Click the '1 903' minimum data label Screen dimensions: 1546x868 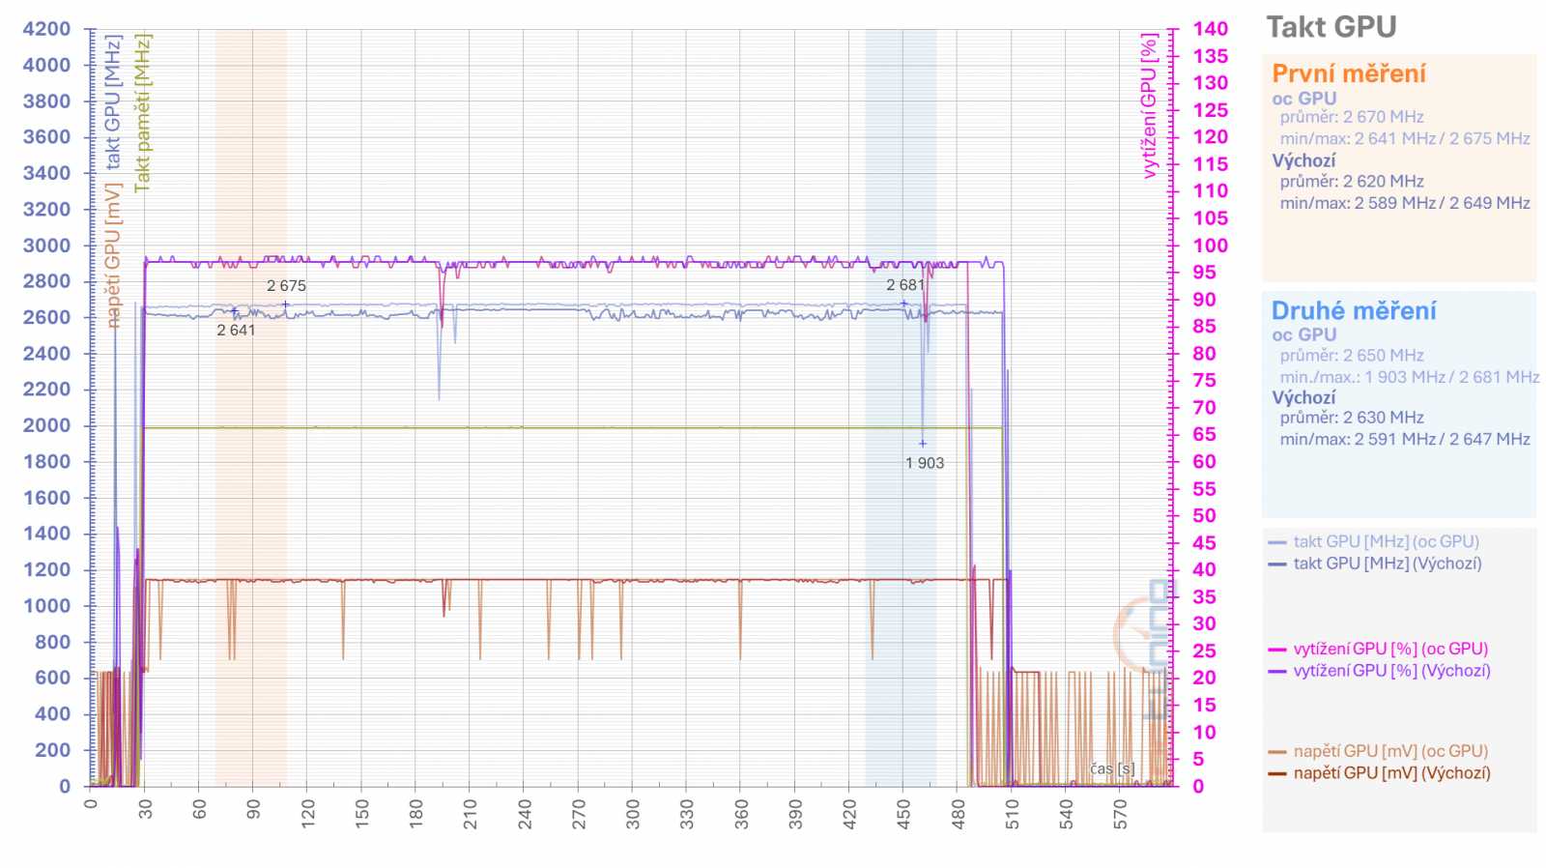pyautogui.click(x=925, y=463)
